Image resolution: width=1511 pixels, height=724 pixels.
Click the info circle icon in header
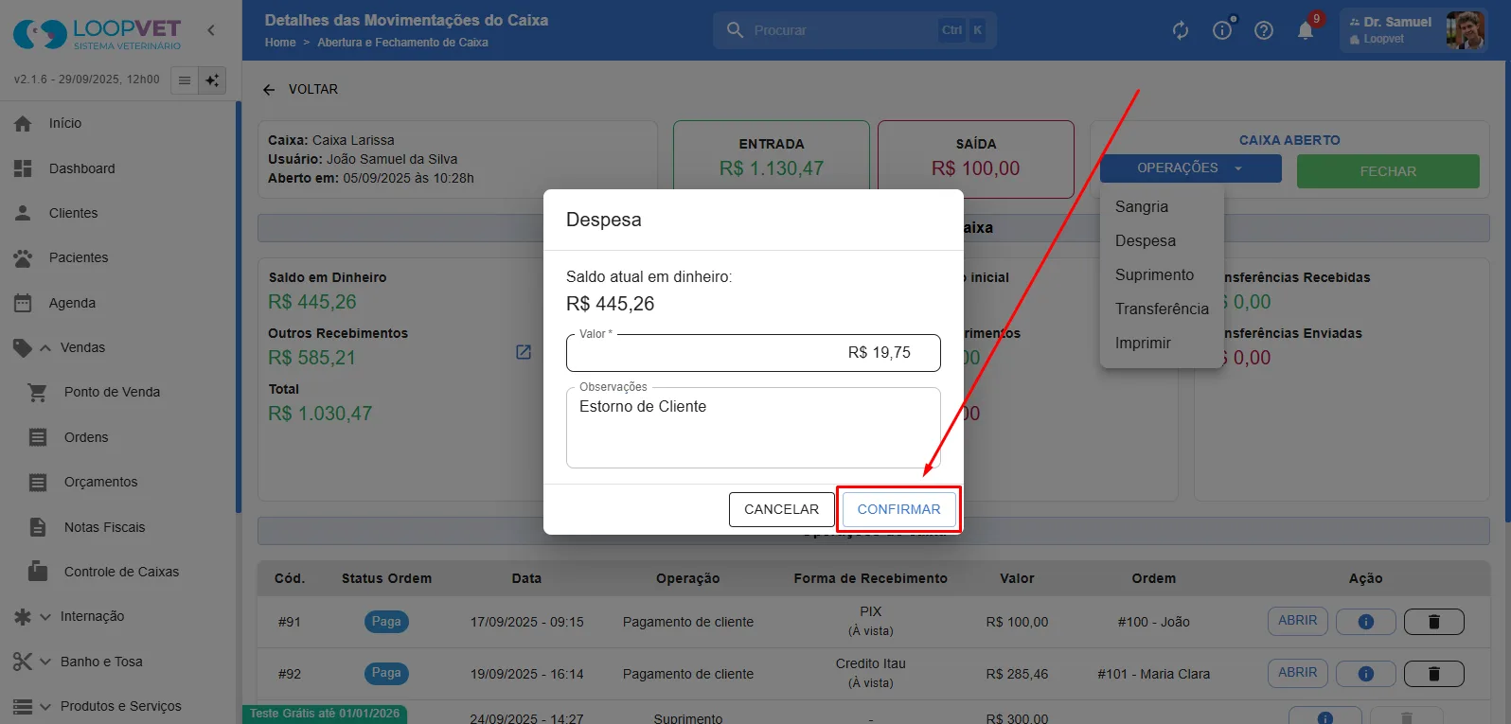1222,30
